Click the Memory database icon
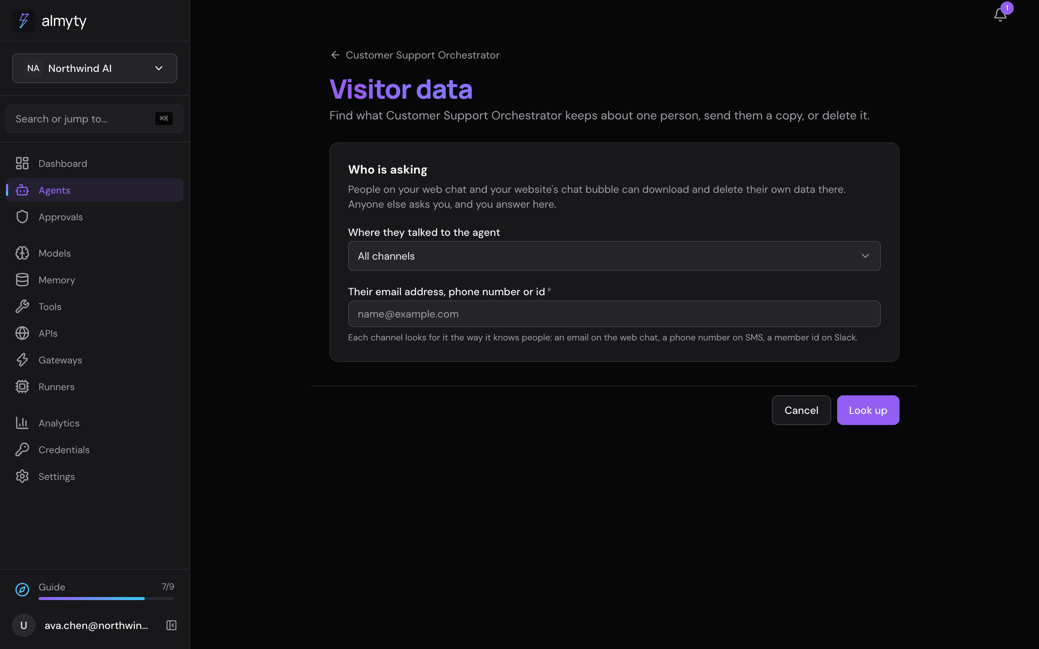The width and height of the screenshot is (1039, 649). (x=22, y=279)
